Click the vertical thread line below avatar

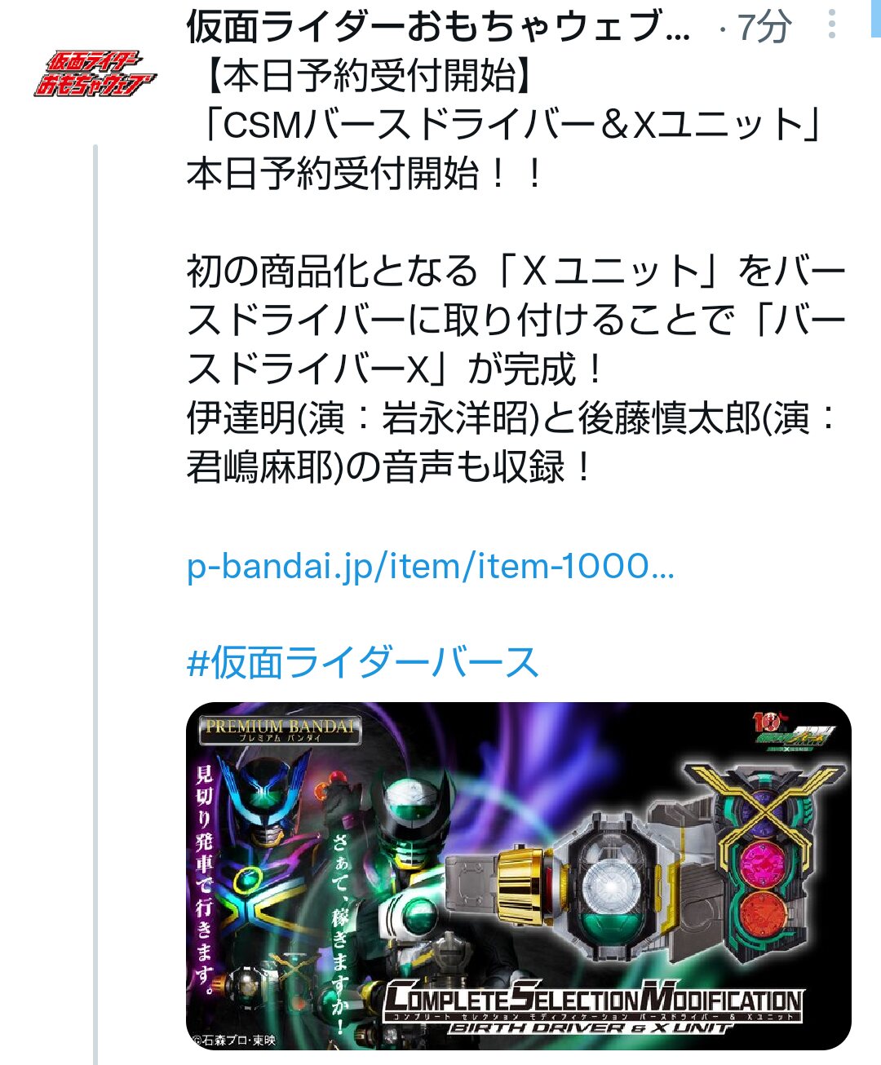[x=95, y=603]
